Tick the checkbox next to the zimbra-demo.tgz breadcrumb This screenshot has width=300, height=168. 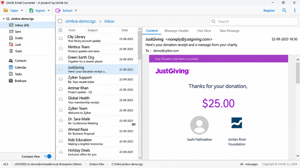60,21
